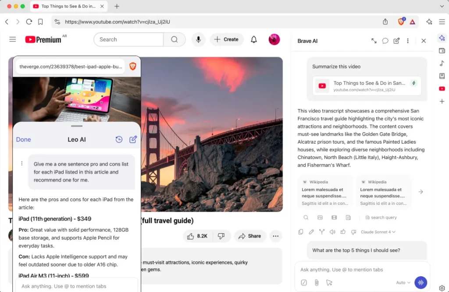Expand the Auto mode dropdown
The image size is (449, 292).
pos(403,282)
